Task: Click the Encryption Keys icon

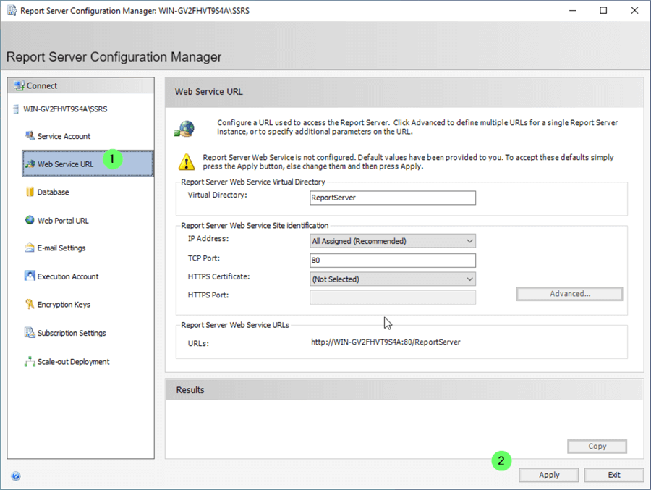Action: click(30, 305)
